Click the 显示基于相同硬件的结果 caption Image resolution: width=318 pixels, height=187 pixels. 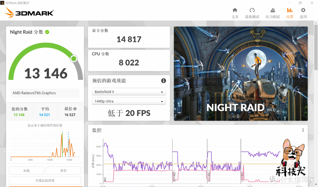45,126
